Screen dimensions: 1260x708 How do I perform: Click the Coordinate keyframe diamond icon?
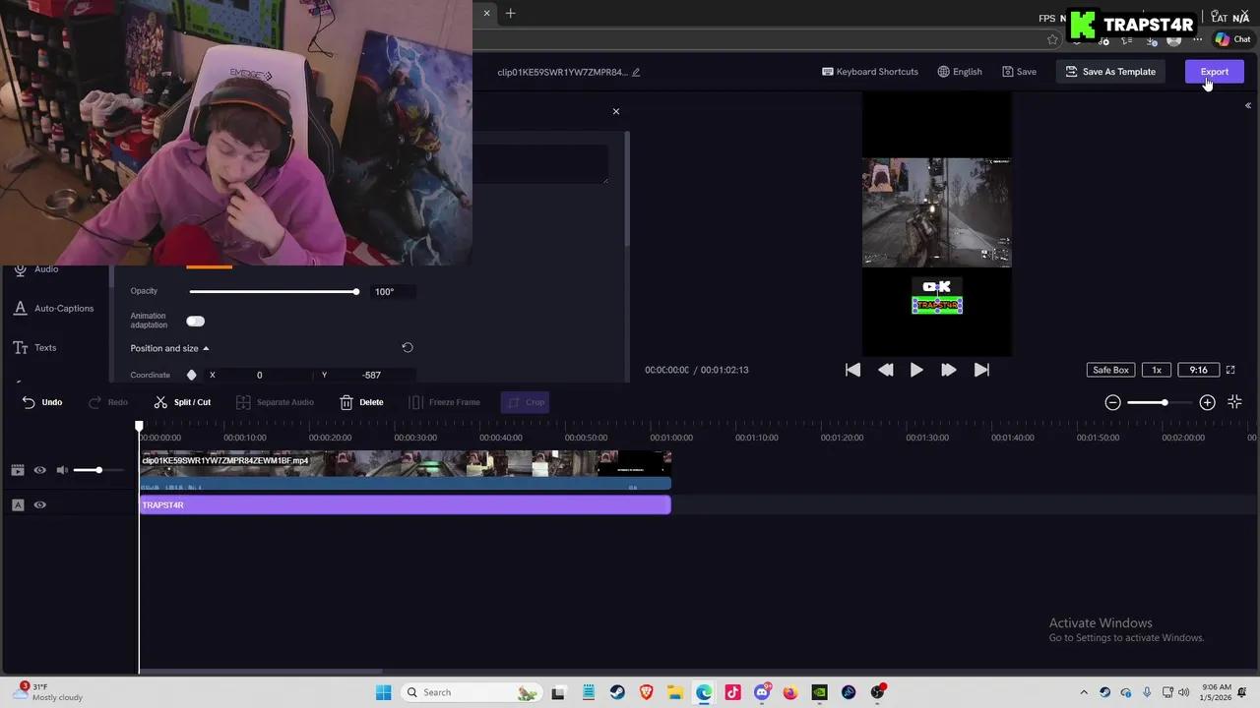[x=191, y=375]
